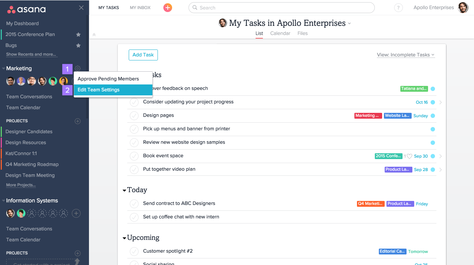Click the collapse header double-chevron icon
This screenshot has height=265, width=474.
tap(94, 35)
